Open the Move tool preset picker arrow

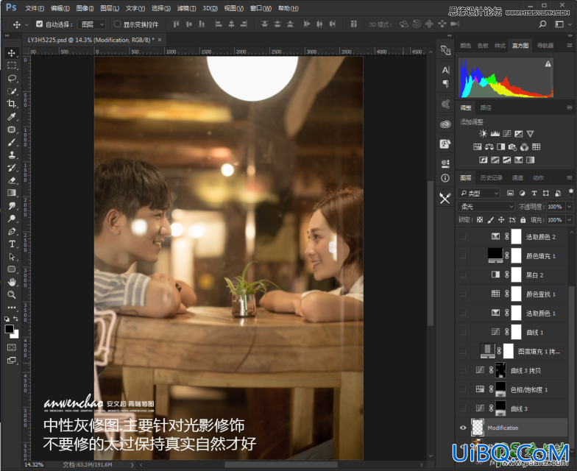tap(26, 25)
